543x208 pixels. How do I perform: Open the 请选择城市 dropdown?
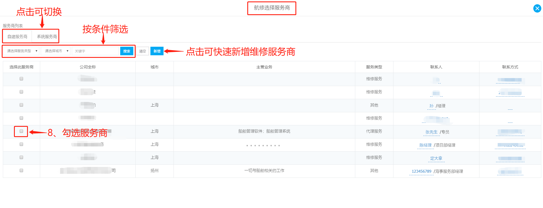click(x=56, y=51)
